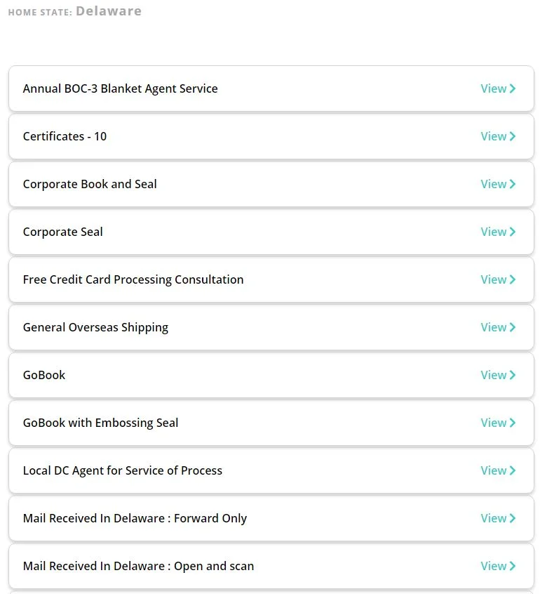
Task: Open the GoBook service title
Action: pyautogui.click(x=43, y=375)
